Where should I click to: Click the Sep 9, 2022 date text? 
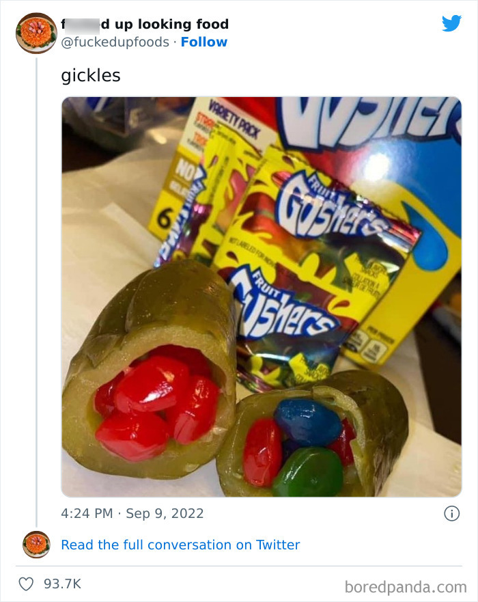pos(164,512)
